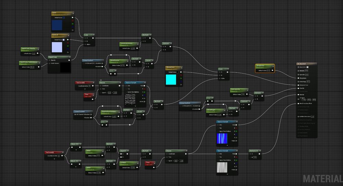Edit the xMult default value field
Viewport: 343px width, 186px height.
98,155
